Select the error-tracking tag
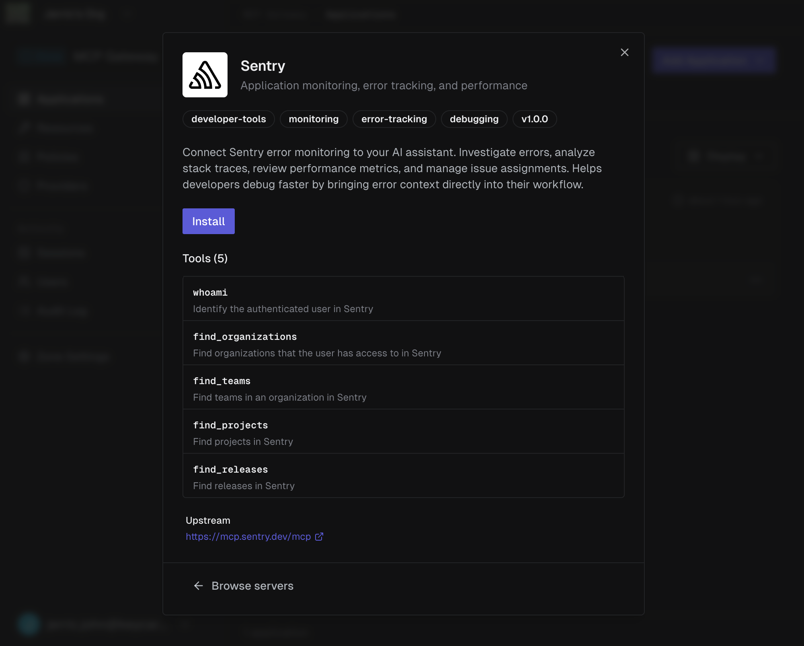Image resolution: width=804 pixels, height=646 pixels. [x=394, y=119]
